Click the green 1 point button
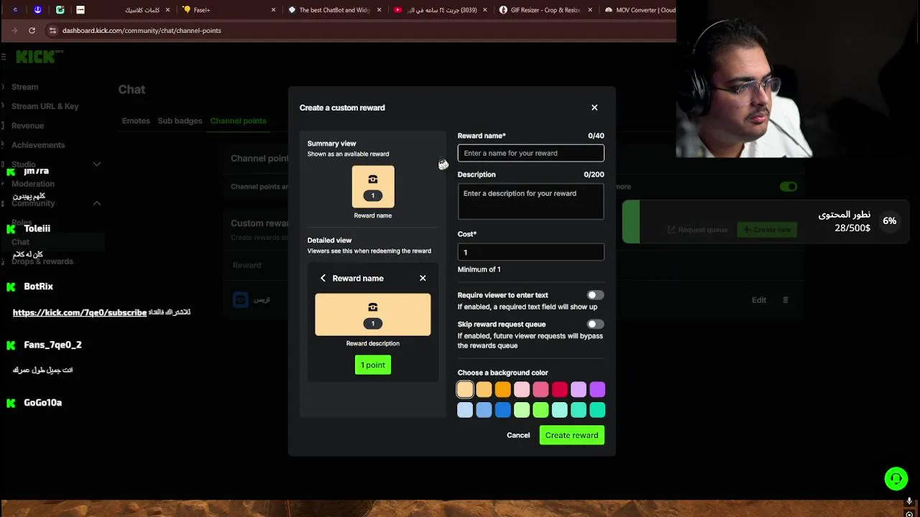 click(x=372, y=365)
